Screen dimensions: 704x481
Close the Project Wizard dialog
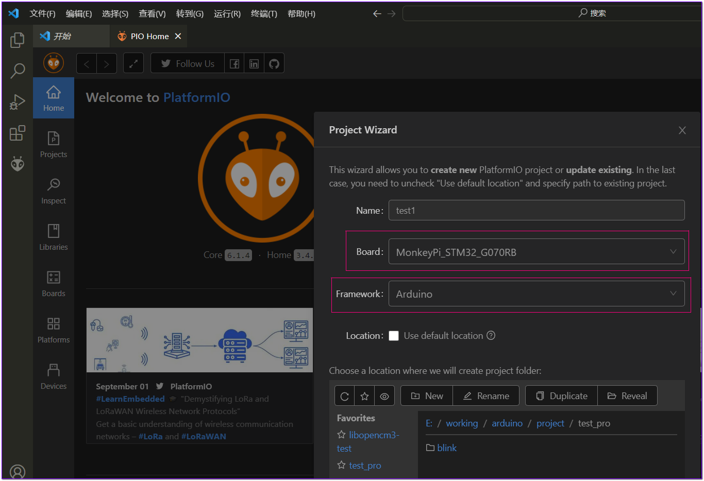pyautogui.click(x=682, y=130)
